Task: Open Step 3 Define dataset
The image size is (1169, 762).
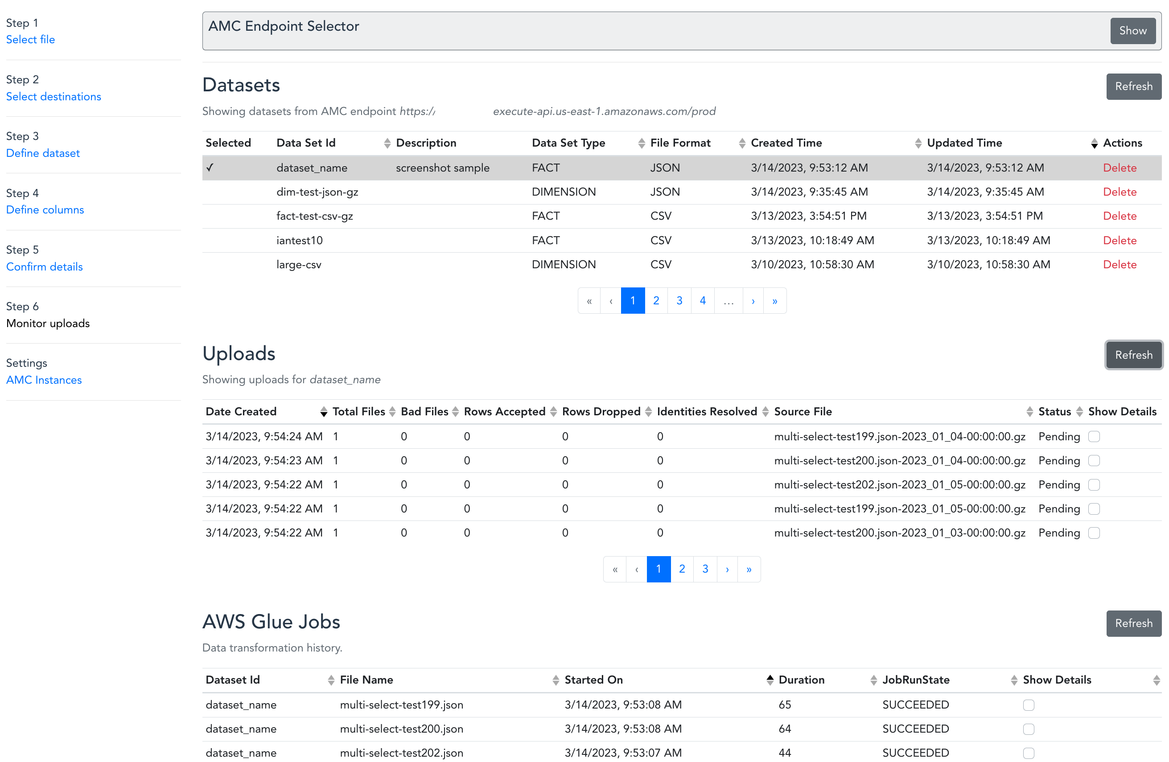Action: [x=43, y=153]
